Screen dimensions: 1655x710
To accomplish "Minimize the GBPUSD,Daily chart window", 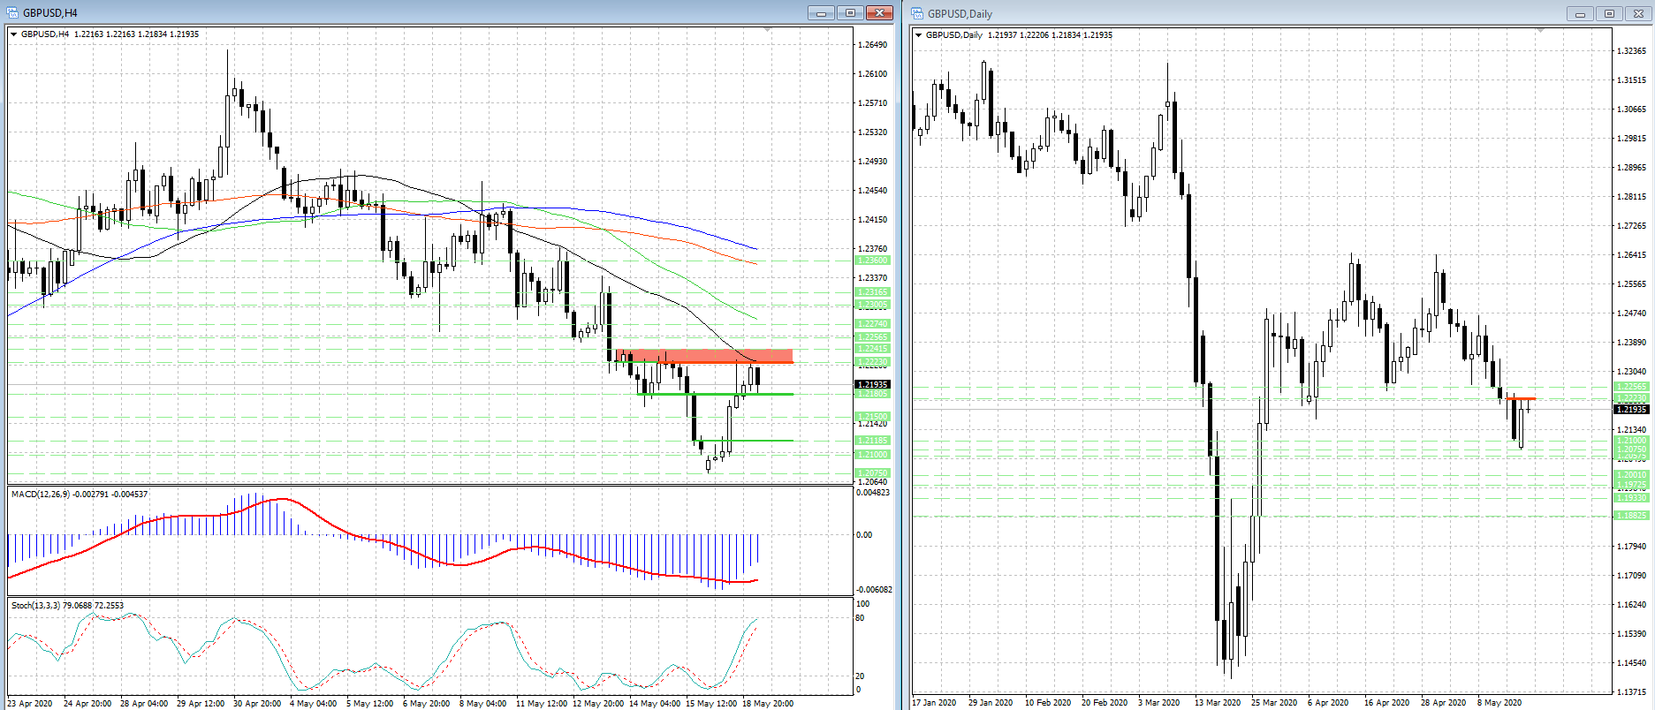I will pos(1579,13).
